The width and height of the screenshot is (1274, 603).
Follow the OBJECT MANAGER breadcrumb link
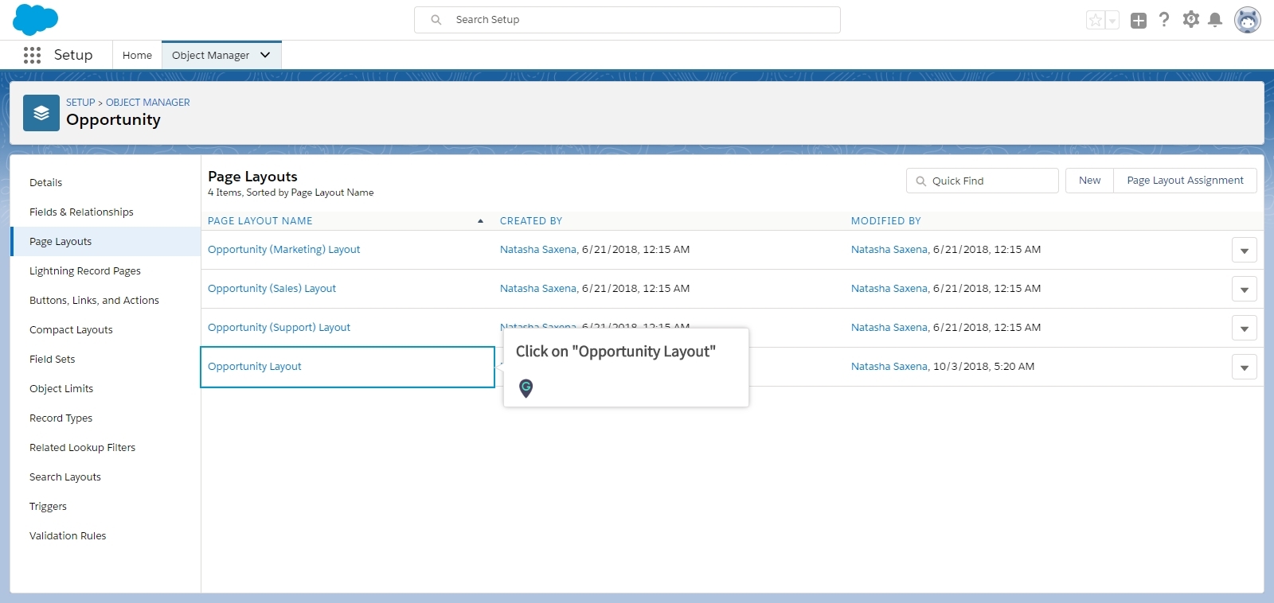148,103
